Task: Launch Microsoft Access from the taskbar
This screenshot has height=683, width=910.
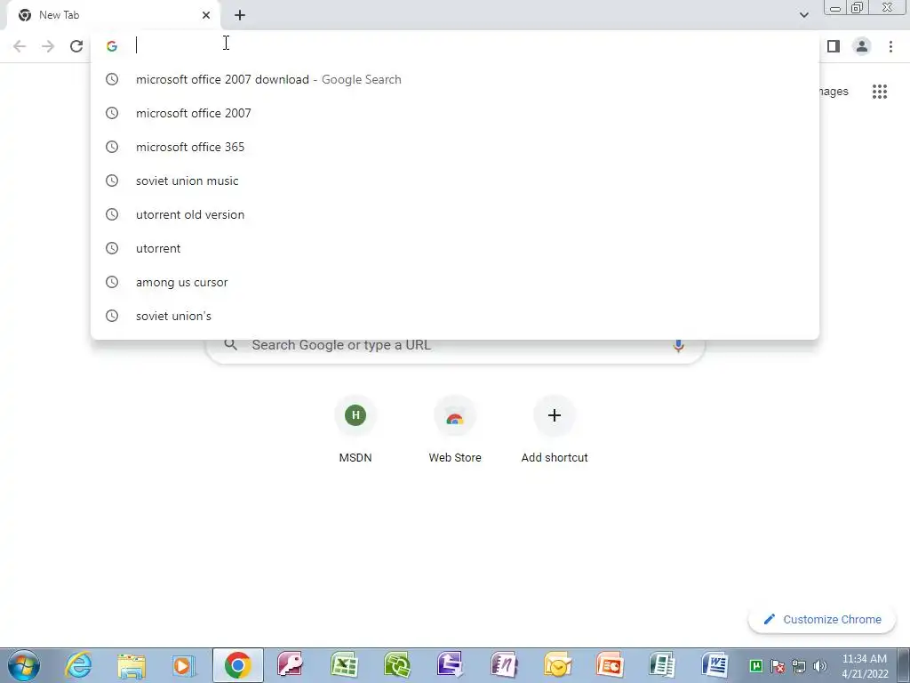Action: pos(290,665)
